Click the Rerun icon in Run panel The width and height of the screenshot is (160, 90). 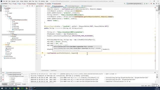(3, 75)
